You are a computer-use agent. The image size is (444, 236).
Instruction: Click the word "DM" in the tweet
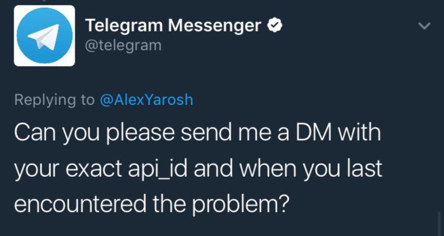(x=314, y=133)
